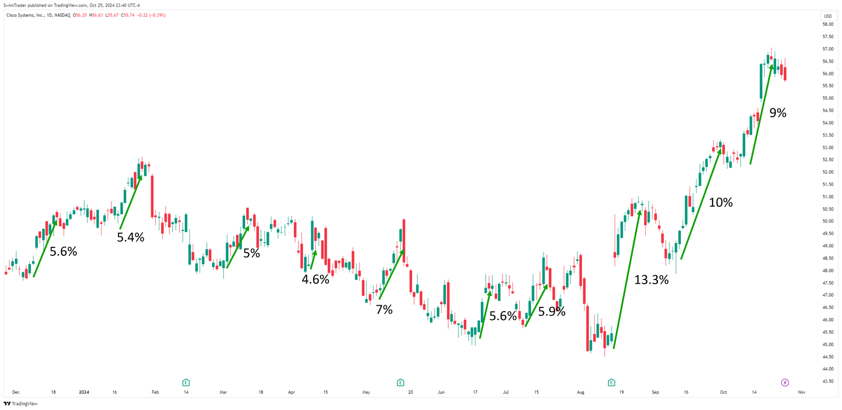This screenshot has width=842, height=410.
Task: Click the 44.00 price axis label
Action: coord(828,369)
